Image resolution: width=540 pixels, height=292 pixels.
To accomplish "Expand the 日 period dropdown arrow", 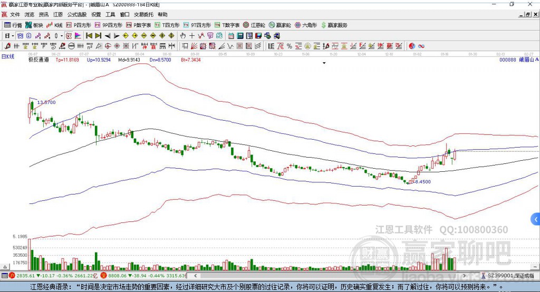I will [x=13, y=36].
